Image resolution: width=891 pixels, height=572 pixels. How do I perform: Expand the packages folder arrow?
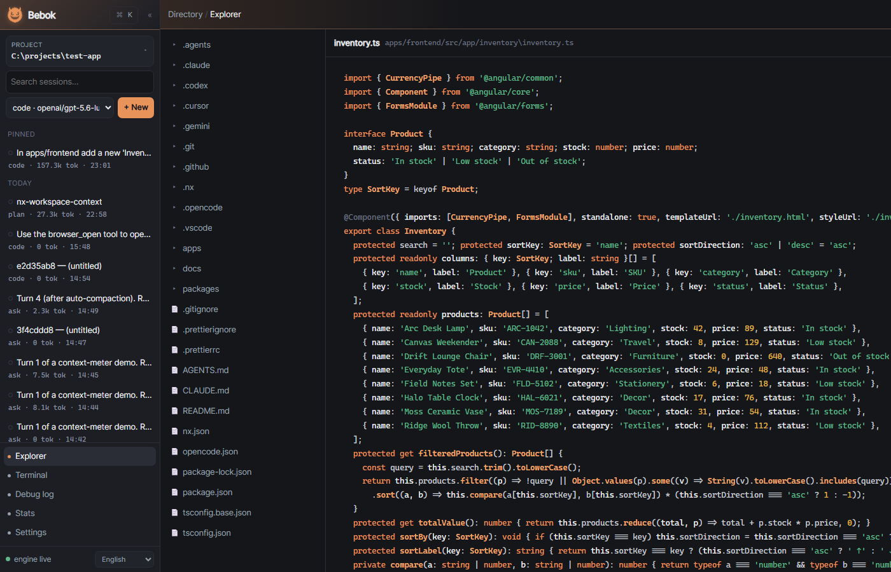tap(174, 289)
